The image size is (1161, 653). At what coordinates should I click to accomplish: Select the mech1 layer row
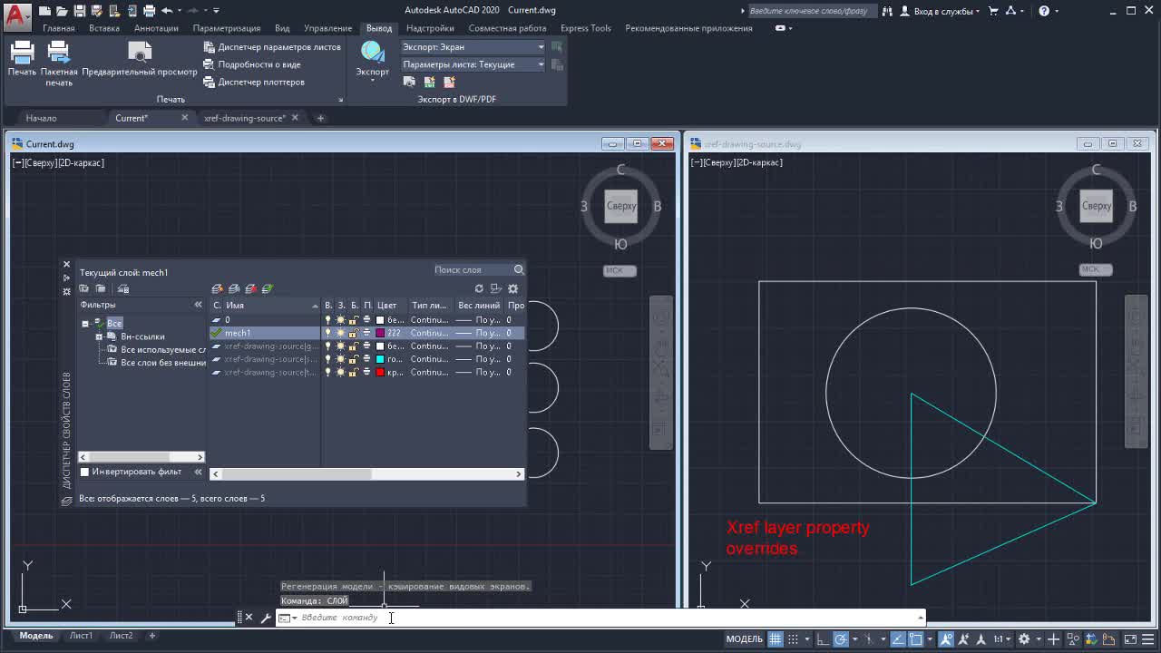367,333
